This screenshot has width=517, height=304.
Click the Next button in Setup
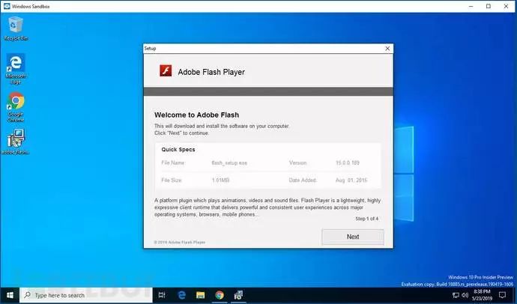pos(352,237)
